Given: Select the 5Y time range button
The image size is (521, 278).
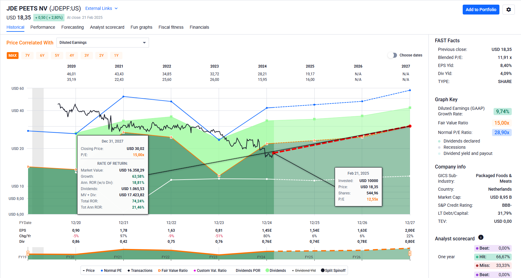Looking at the screenshot, I should (x=57, y=56).
